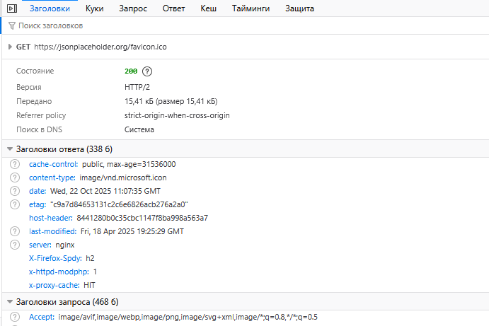The height and width of the screenshot is (326, 489).
Task: Select the Запрос tab
Action: tap(132, 8)
